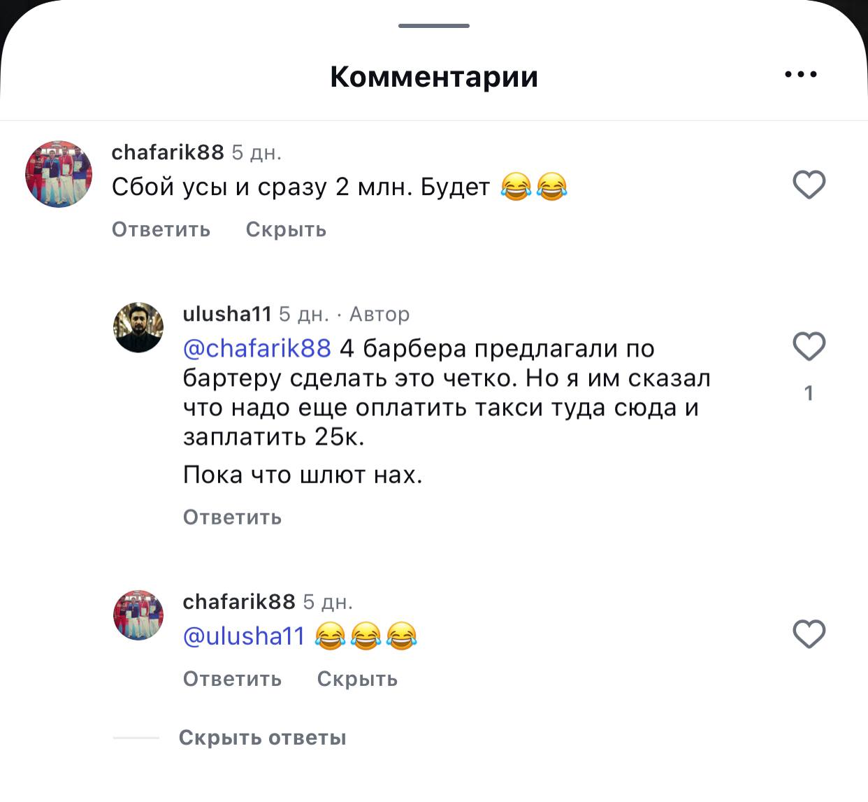View the like count under ulusha11's heart
The width and height of the screenshot is (868, 802).
[809, 393]
